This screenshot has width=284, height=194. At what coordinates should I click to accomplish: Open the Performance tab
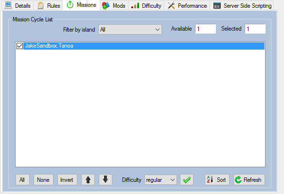point(187,6)
